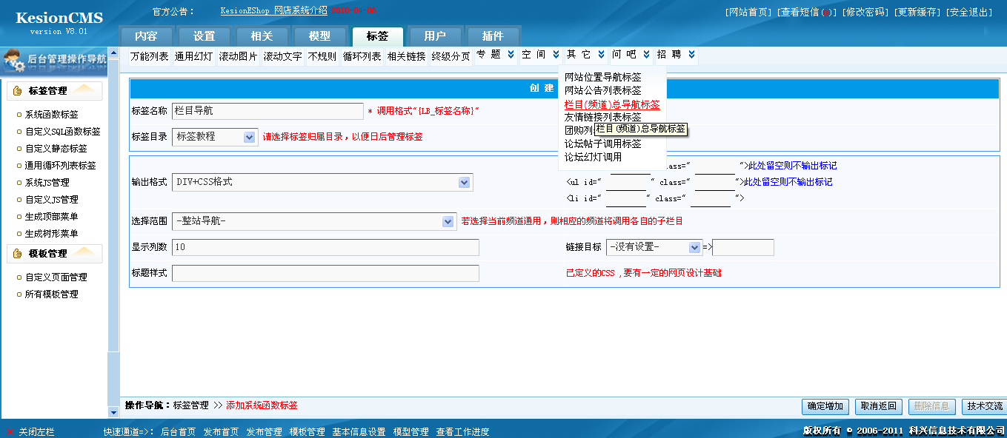Click the admin avatar icon in sidebar header

pyautogui.click(x=14, y=61)
